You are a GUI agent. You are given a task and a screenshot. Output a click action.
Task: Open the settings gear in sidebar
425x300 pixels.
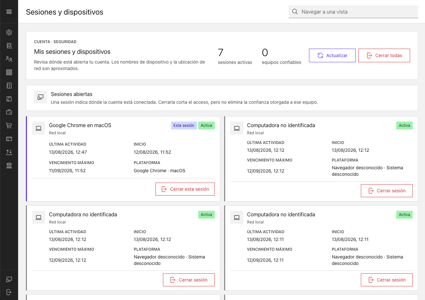(x=9, y=32)
